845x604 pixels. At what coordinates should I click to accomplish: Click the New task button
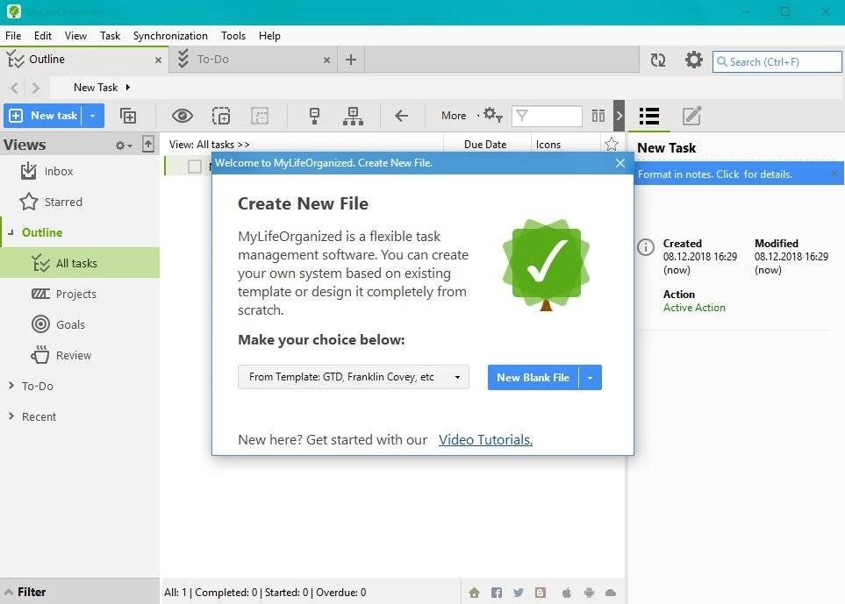coord(43,116)
